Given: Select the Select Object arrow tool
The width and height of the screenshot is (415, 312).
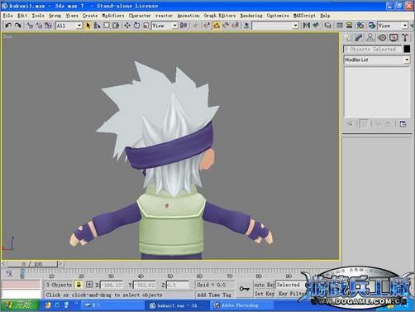Looking at the screenshot, I should pos(88,26).
